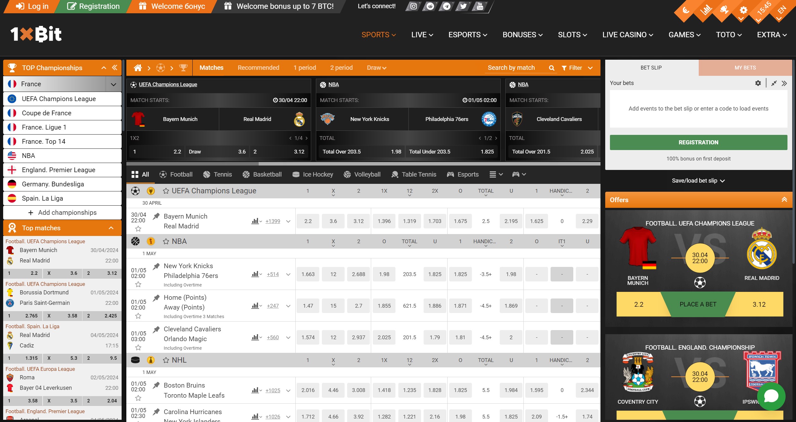Open +1399 more markets link
This screenshot has width=796, height=422.
coord(273,221)
